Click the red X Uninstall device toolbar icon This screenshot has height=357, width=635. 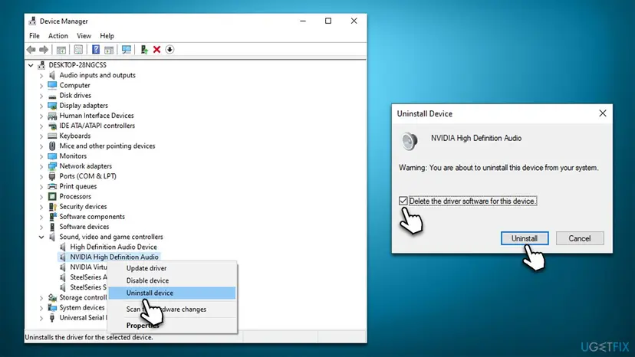pos(156,49)
